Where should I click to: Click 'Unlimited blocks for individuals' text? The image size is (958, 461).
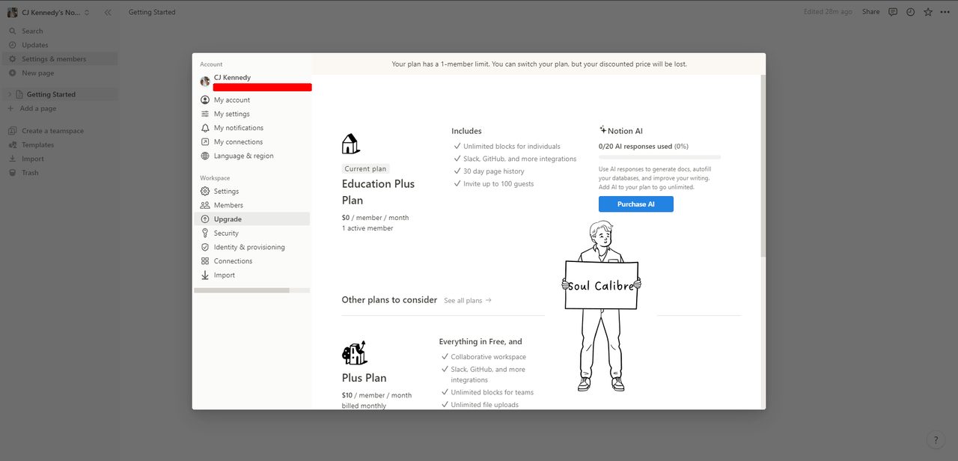[512, 147]
